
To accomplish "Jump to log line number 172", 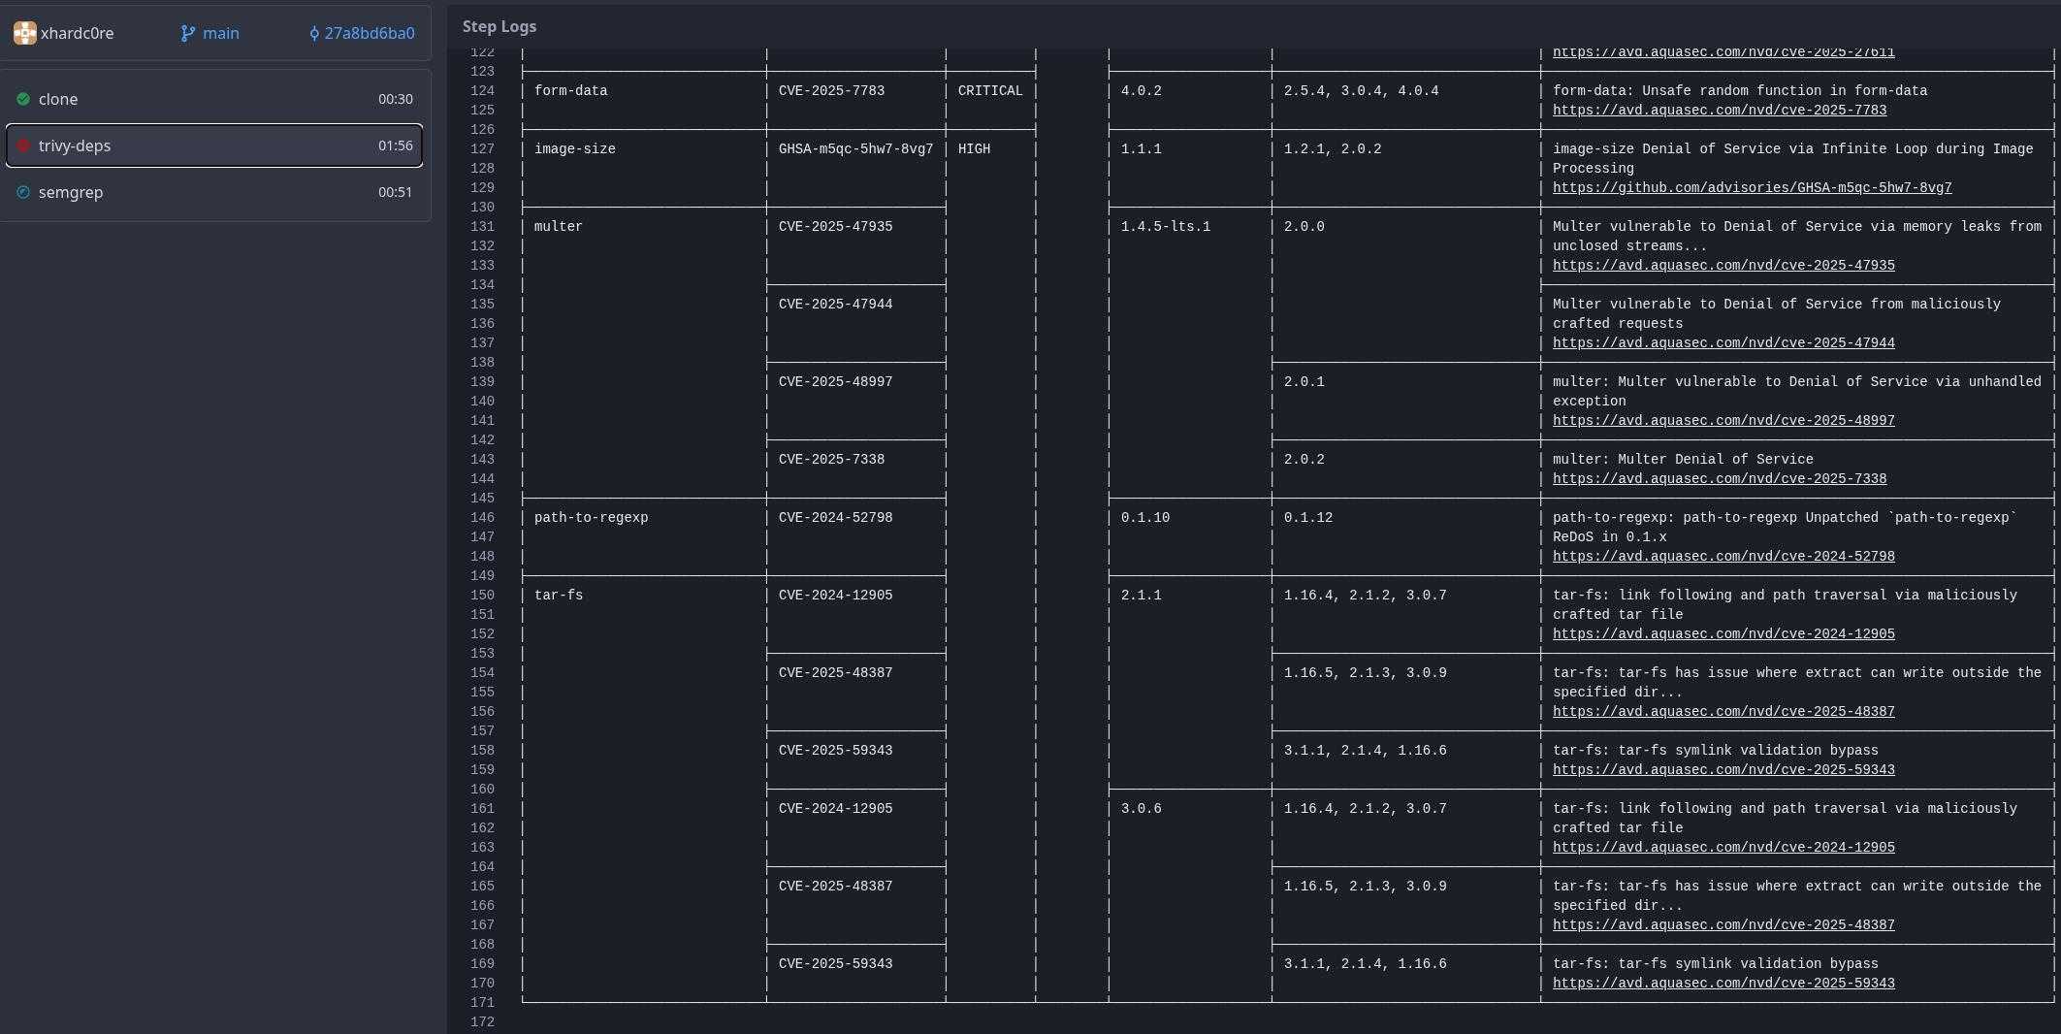I will click(482, 1022).
